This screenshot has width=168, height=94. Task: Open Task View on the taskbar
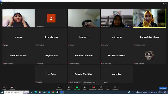coord(31,92)
